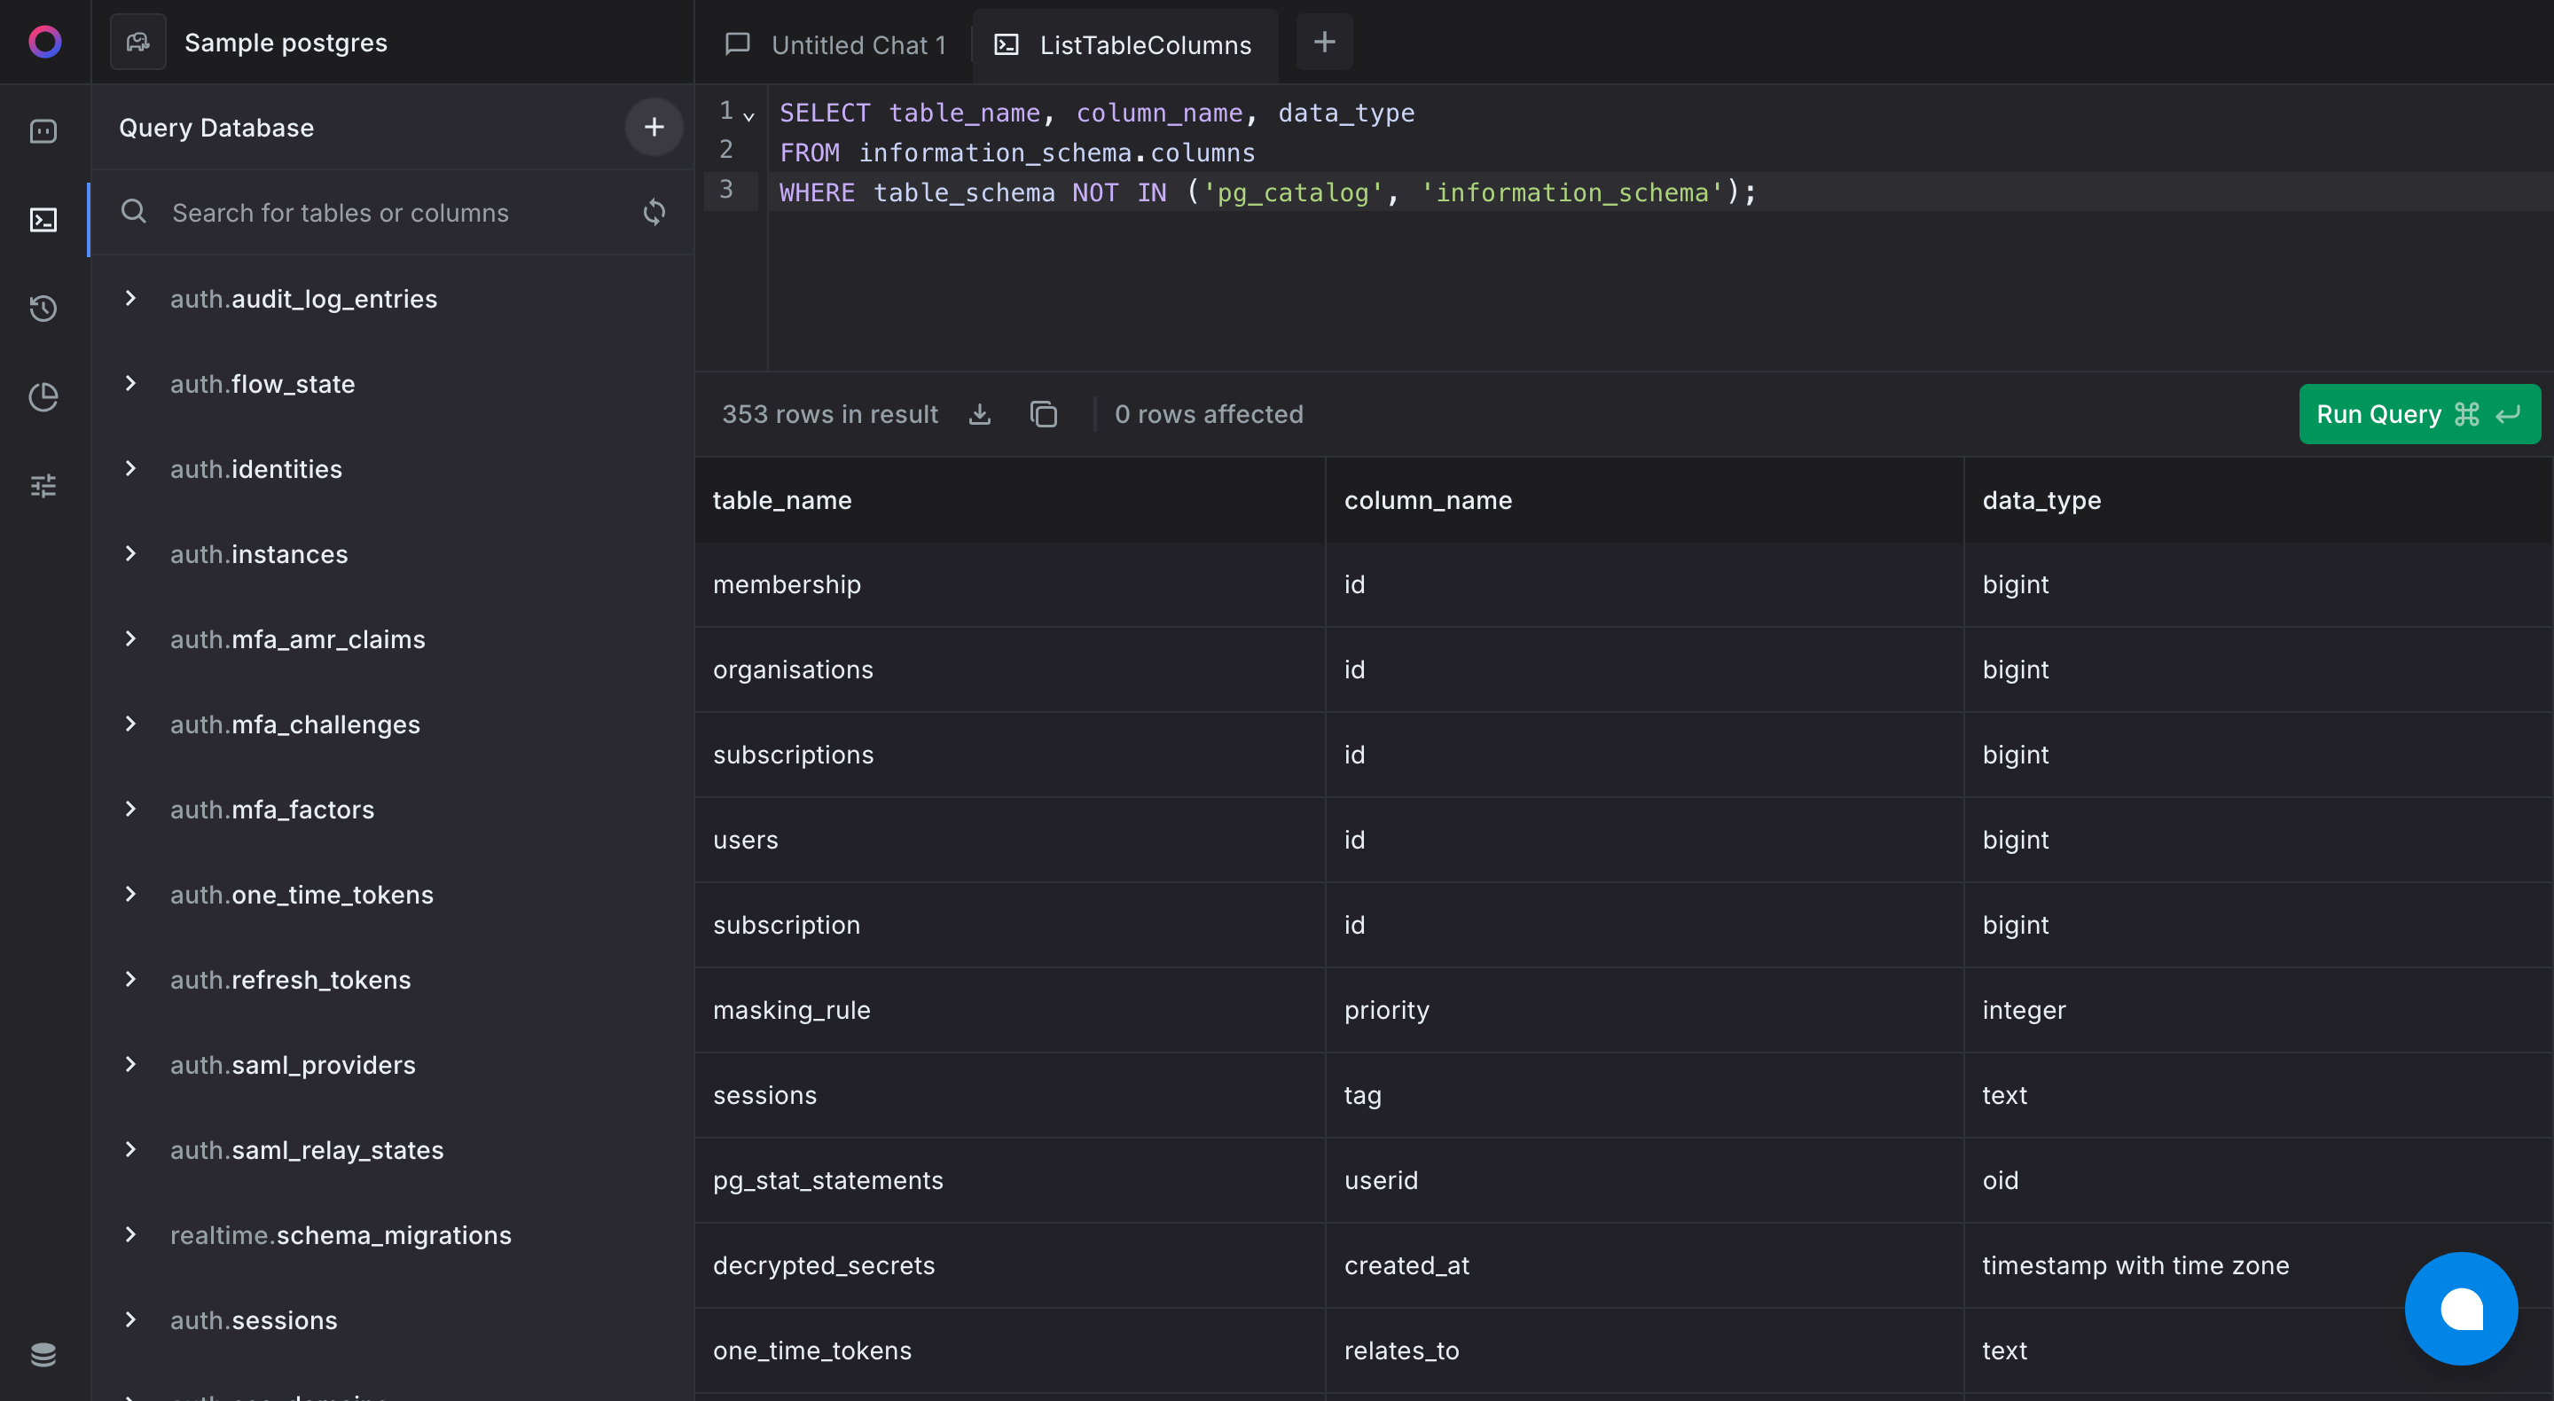Collapse the line 1 code fold arrow
2554x1401 pixels.
tap(750, 116)
